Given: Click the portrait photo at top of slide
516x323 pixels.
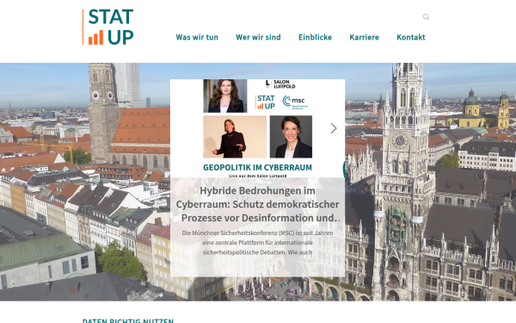Looking at the screenshot, I should [225, 96].
